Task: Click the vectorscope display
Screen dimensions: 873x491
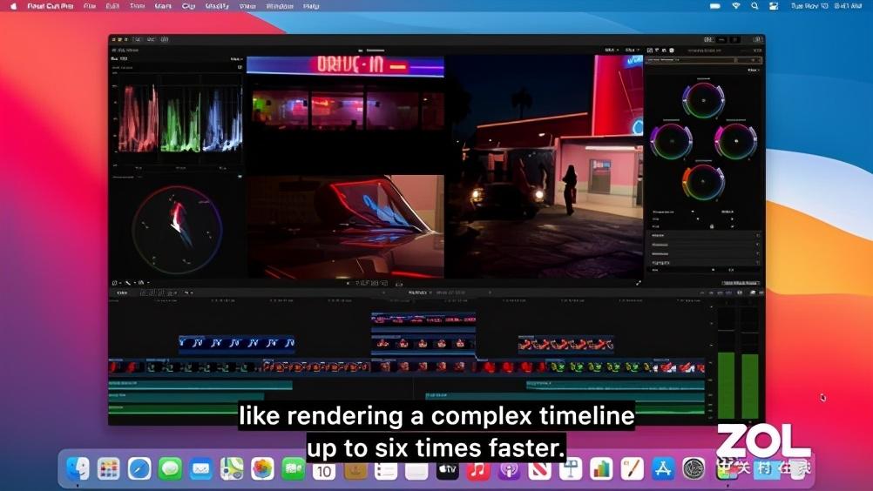Action: 177,230
